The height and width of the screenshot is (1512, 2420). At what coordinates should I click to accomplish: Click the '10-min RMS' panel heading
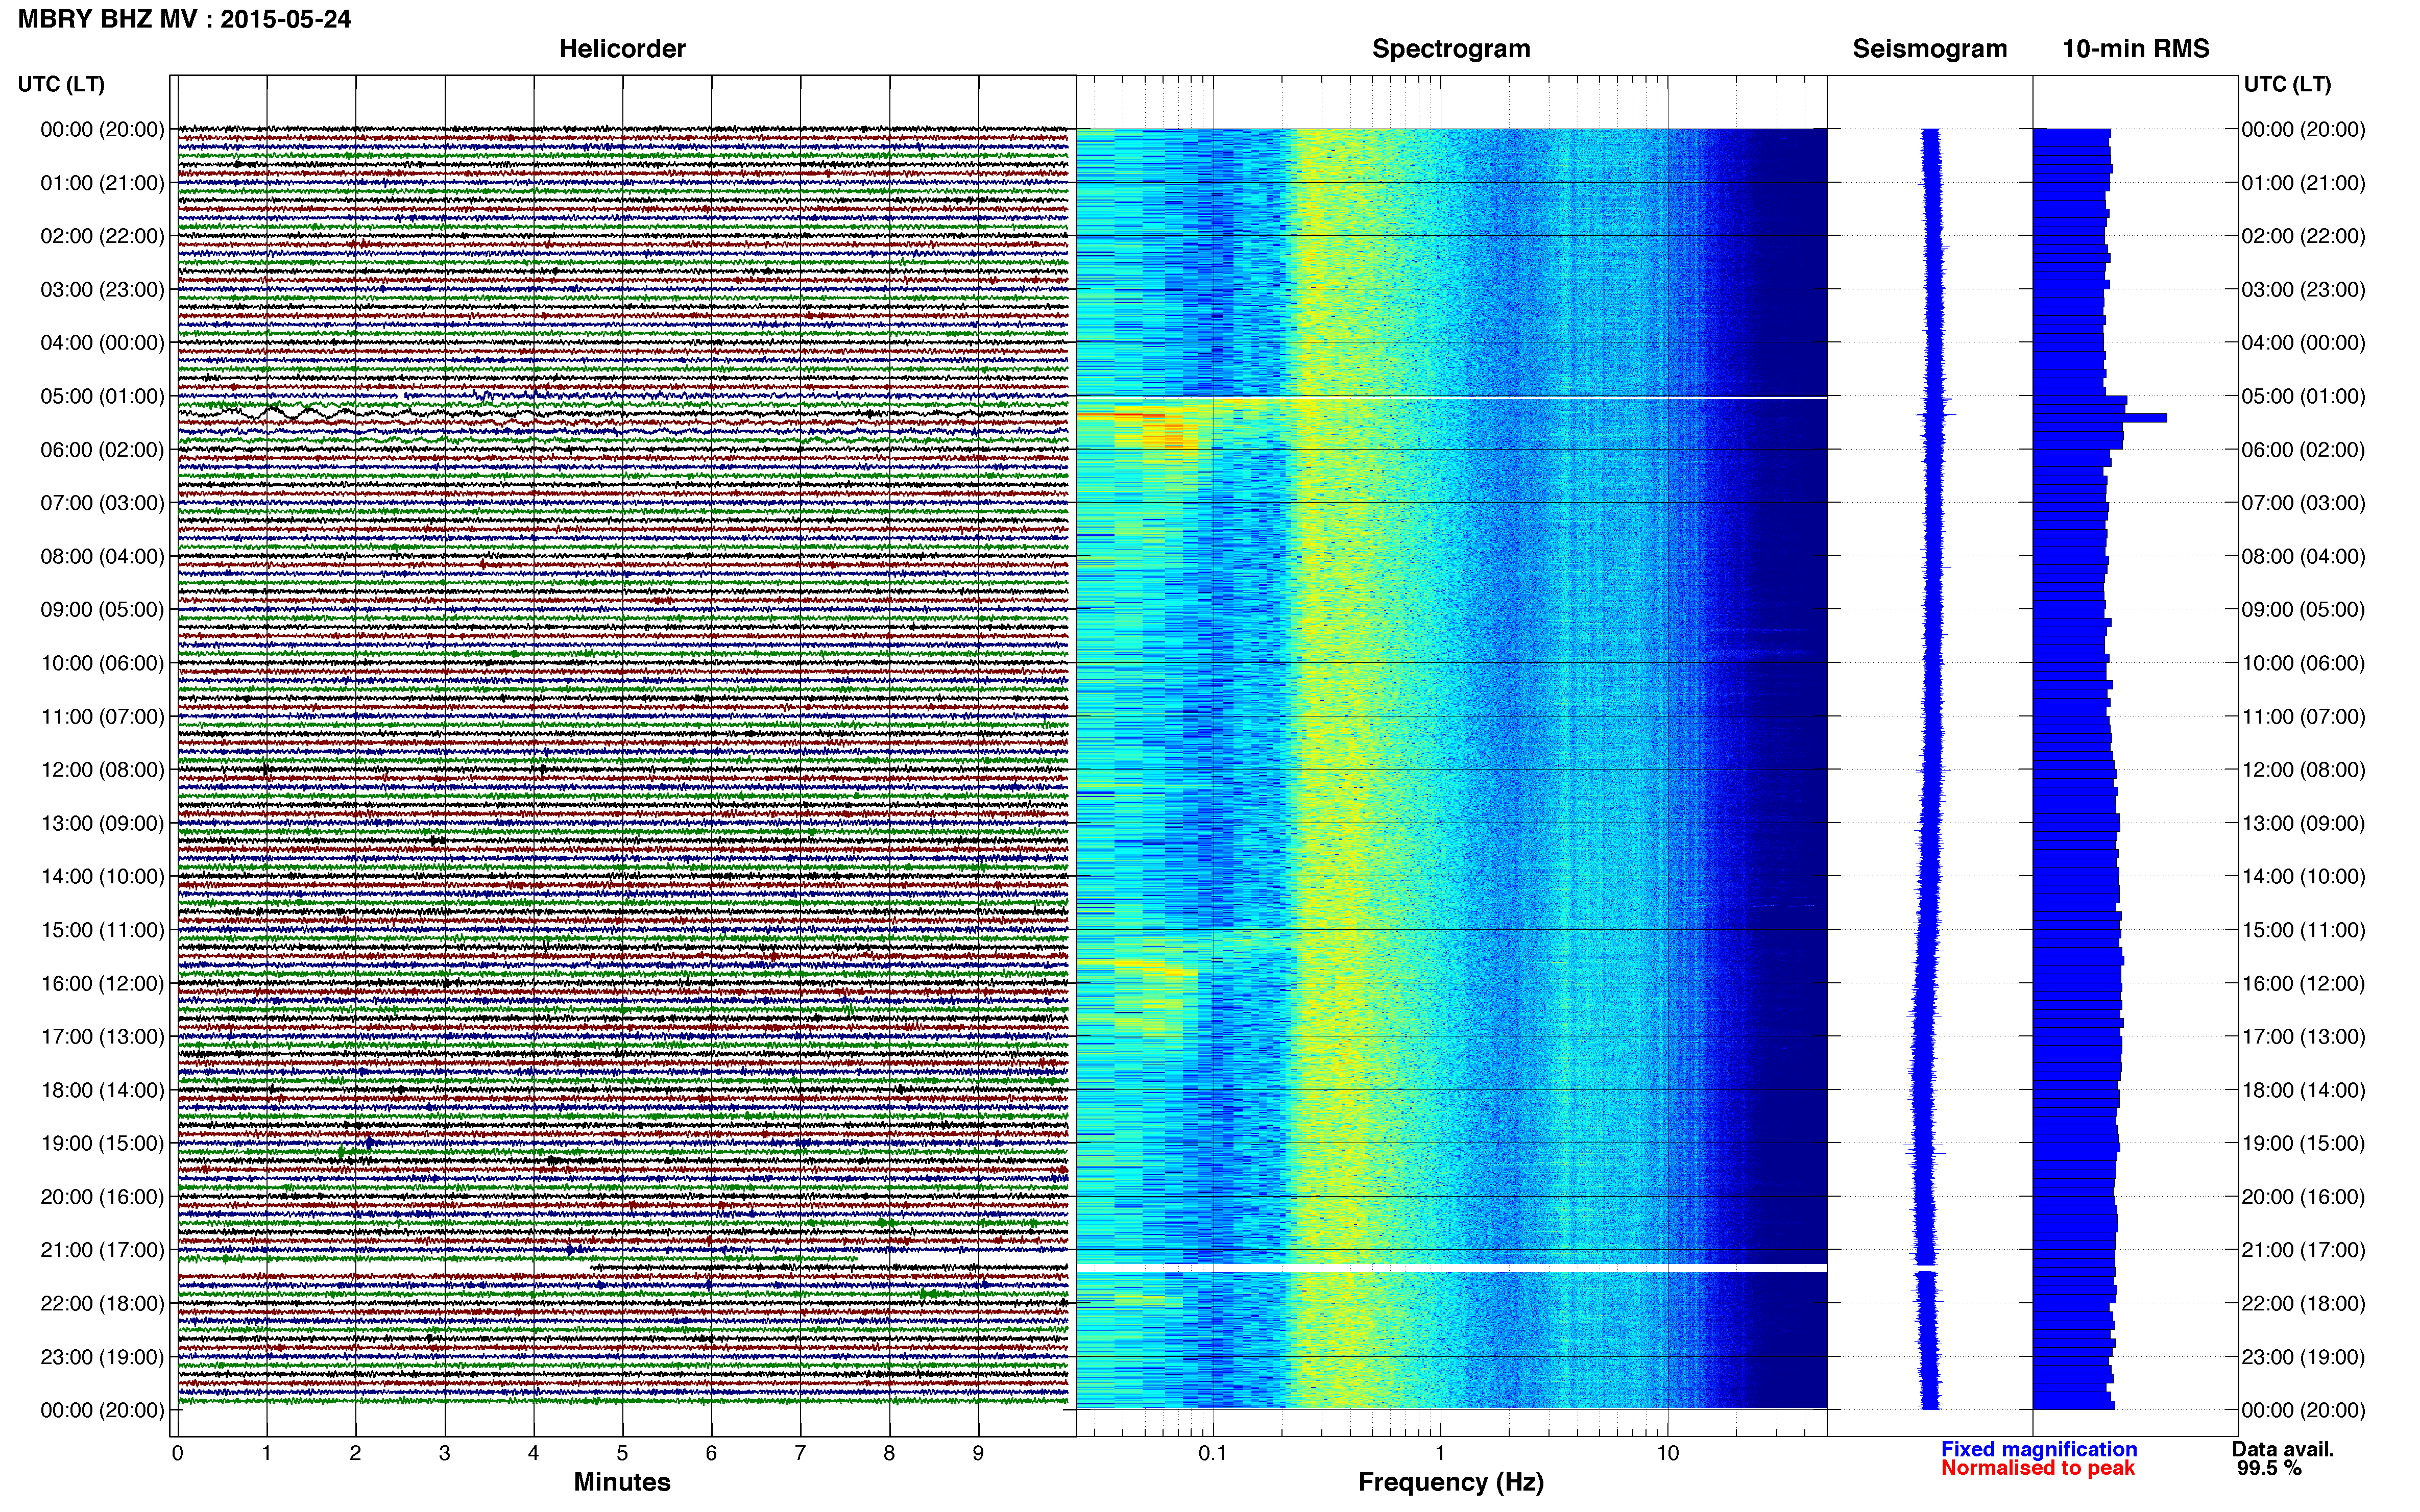(x=2136, y=49)
